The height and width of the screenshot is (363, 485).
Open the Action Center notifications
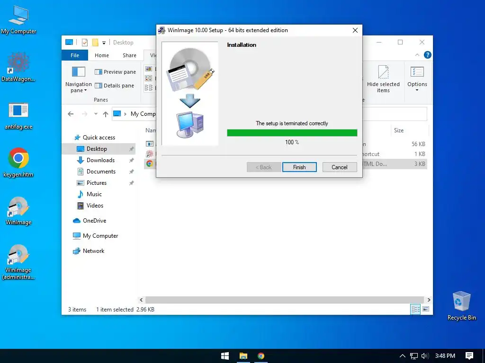point(469,356)
